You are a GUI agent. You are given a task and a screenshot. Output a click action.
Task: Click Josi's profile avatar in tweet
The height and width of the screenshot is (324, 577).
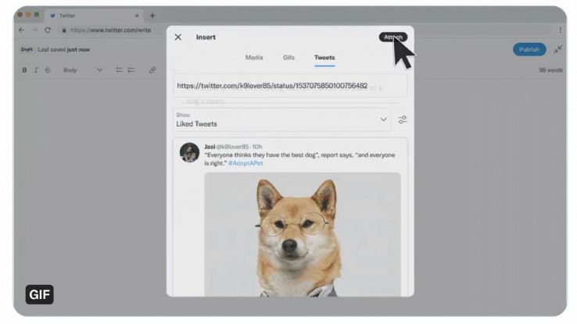(x=189, y=152)
